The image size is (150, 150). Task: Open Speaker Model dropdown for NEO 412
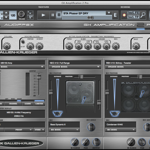[x=75, y=67]
